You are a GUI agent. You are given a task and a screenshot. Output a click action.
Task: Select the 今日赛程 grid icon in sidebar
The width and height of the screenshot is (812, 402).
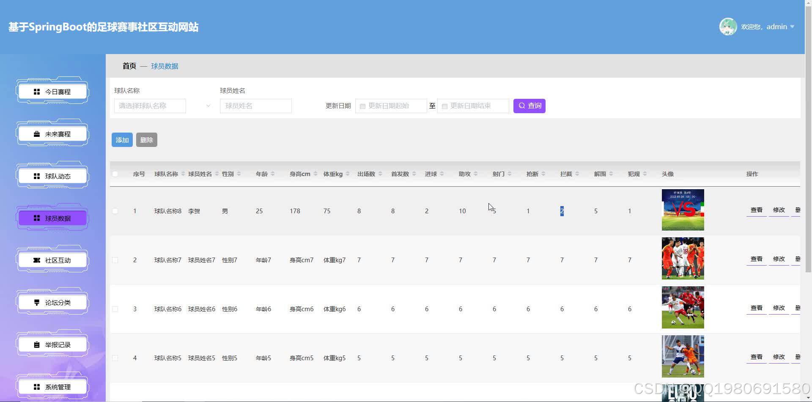(36, 91)
